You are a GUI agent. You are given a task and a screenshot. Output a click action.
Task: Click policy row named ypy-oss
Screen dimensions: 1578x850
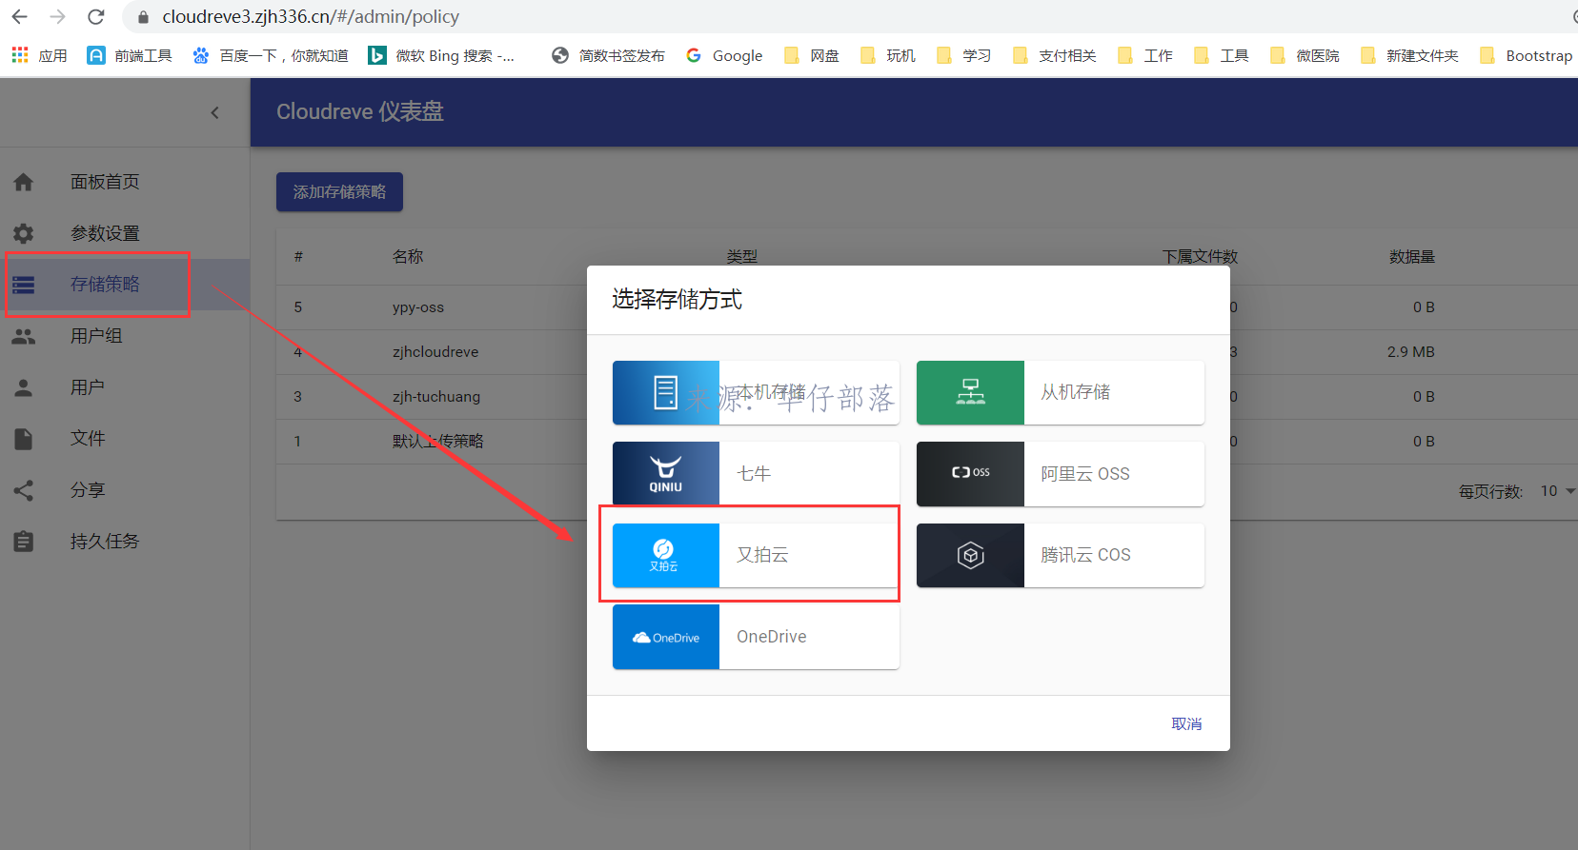[x=418, y=307]
